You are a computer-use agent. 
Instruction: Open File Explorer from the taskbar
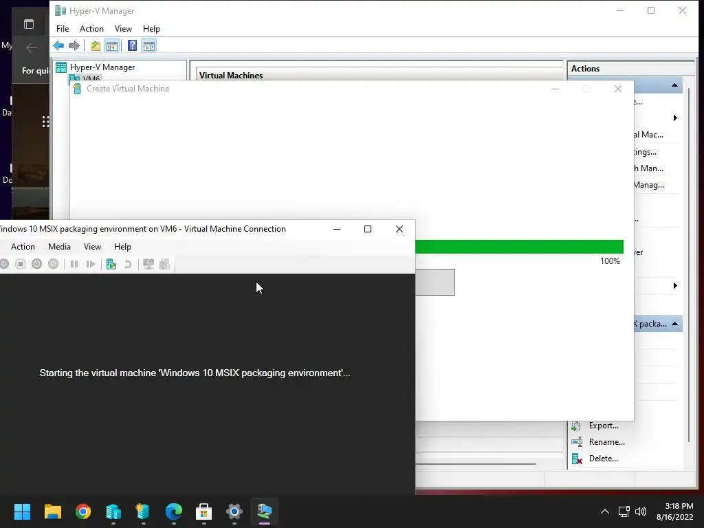(x=52, y=511)
